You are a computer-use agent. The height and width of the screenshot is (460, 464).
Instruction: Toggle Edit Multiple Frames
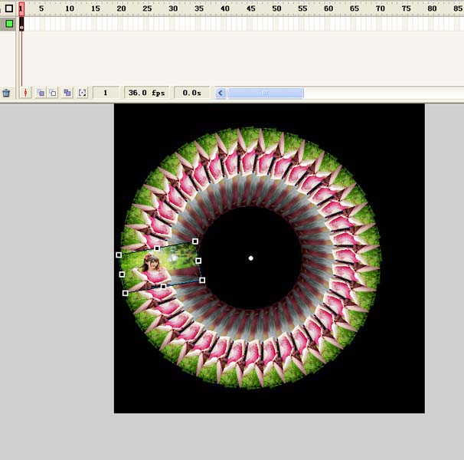[67, 93]
